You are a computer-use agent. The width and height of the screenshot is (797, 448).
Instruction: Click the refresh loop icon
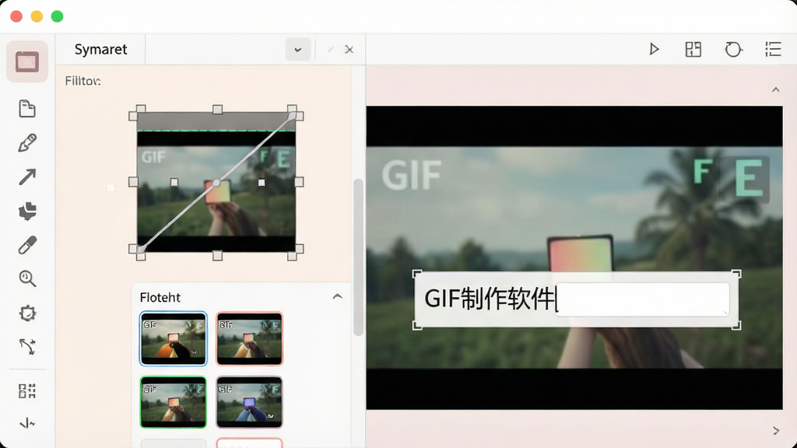click(x=733, y=49)
